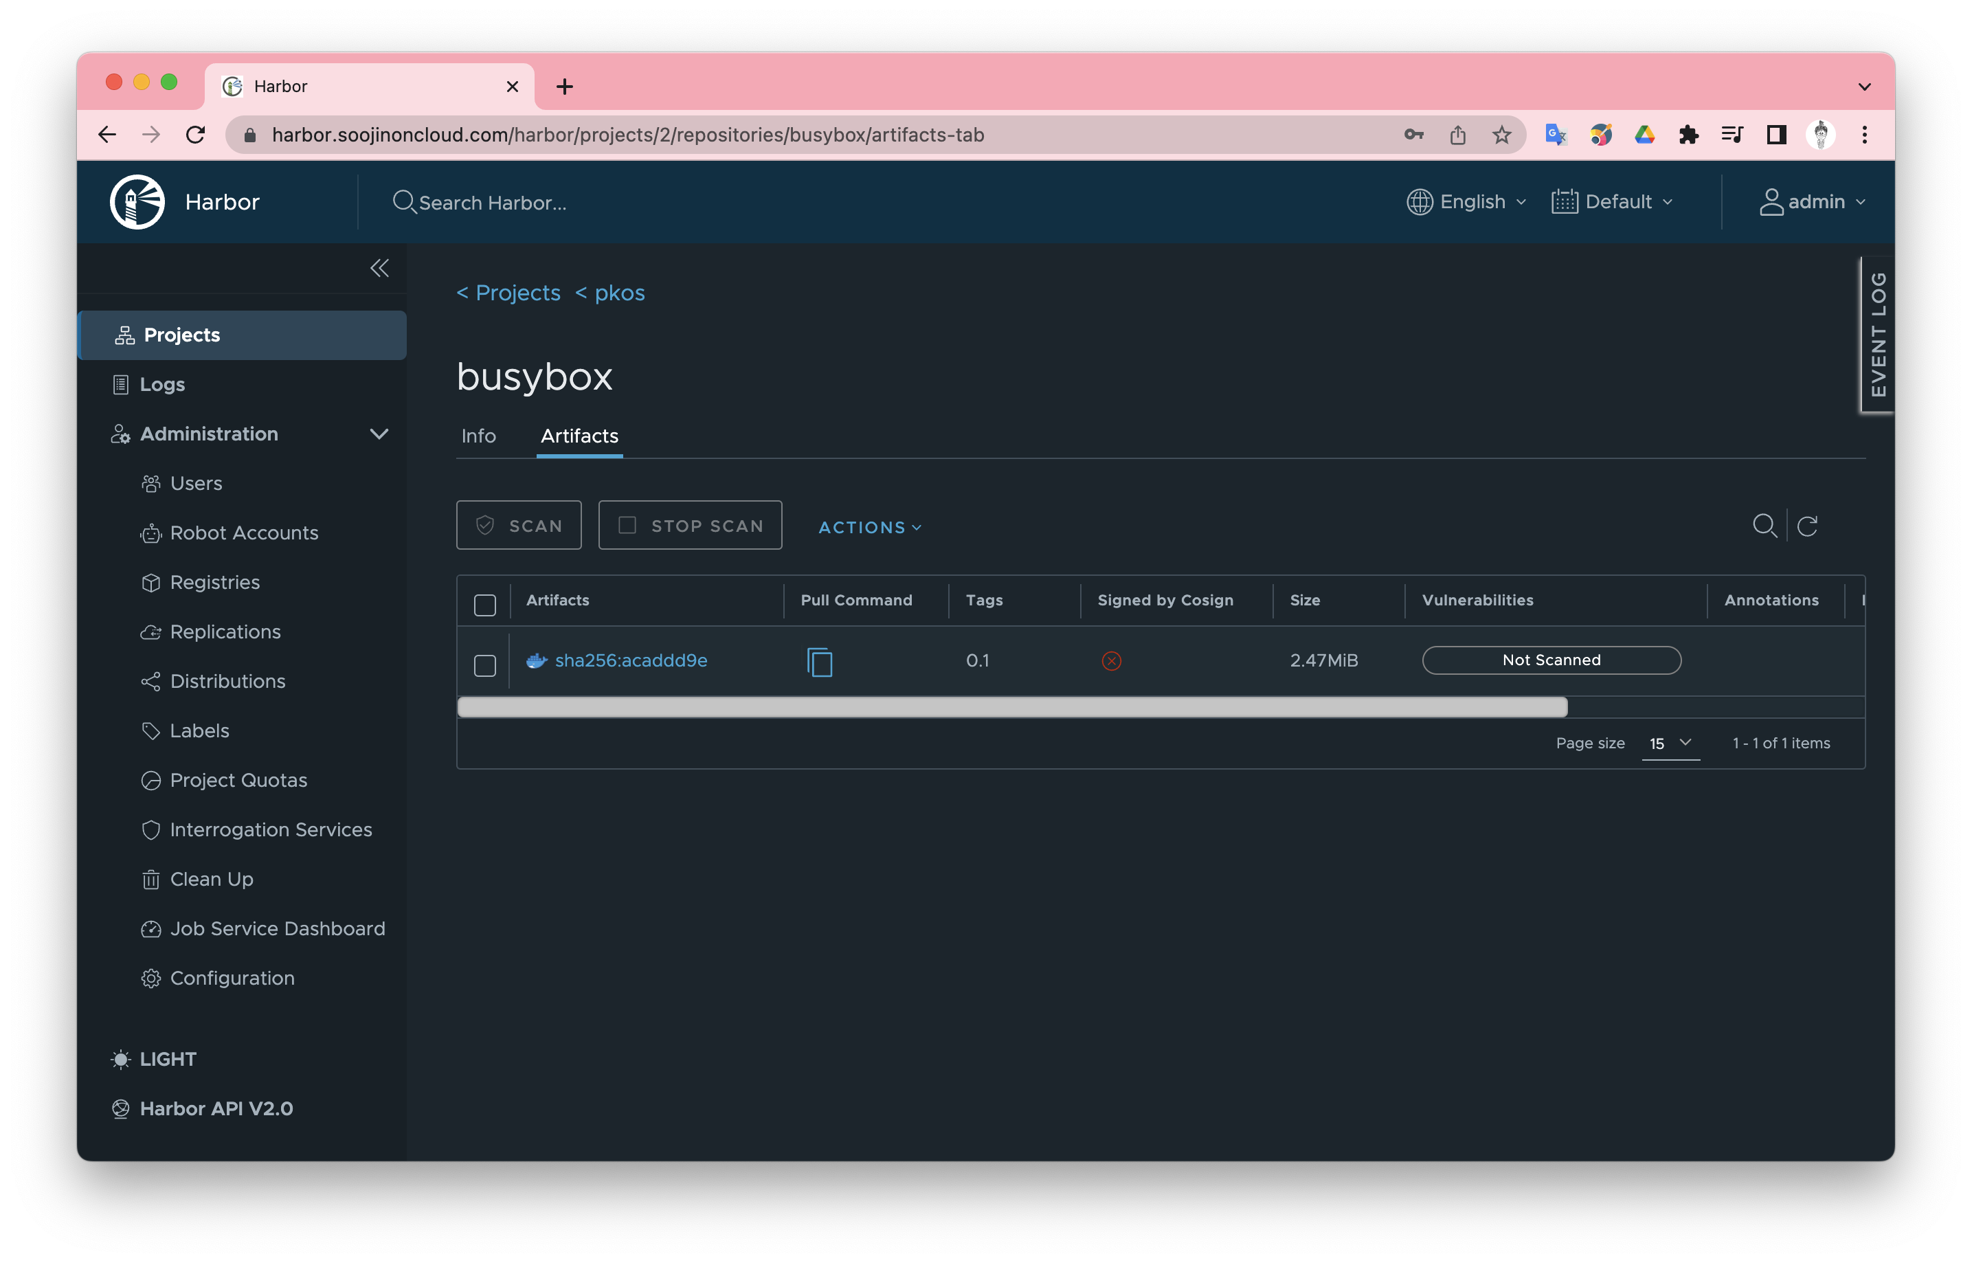Open the Job Service Dashboard page
The width and height of the screenshot is (1972, 1263).
pos(277,928)
